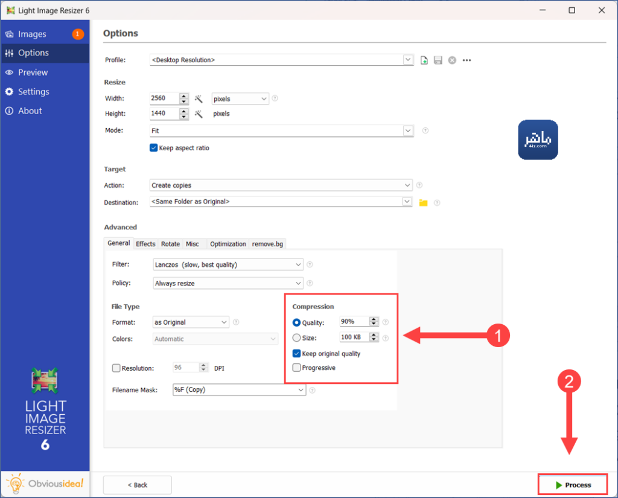This screenshot has width=618, height=498.
Task: Decrease the Size KB stepper
Action: pyautogui.click(x=374, y=339)
